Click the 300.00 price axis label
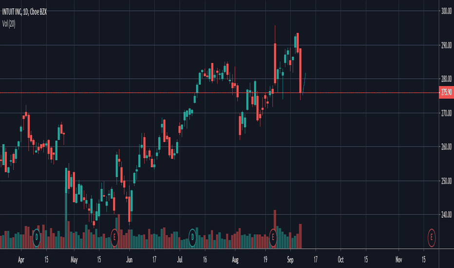 (446, 11)
